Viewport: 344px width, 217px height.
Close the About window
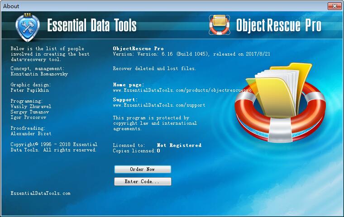click(x=334, y=6)
